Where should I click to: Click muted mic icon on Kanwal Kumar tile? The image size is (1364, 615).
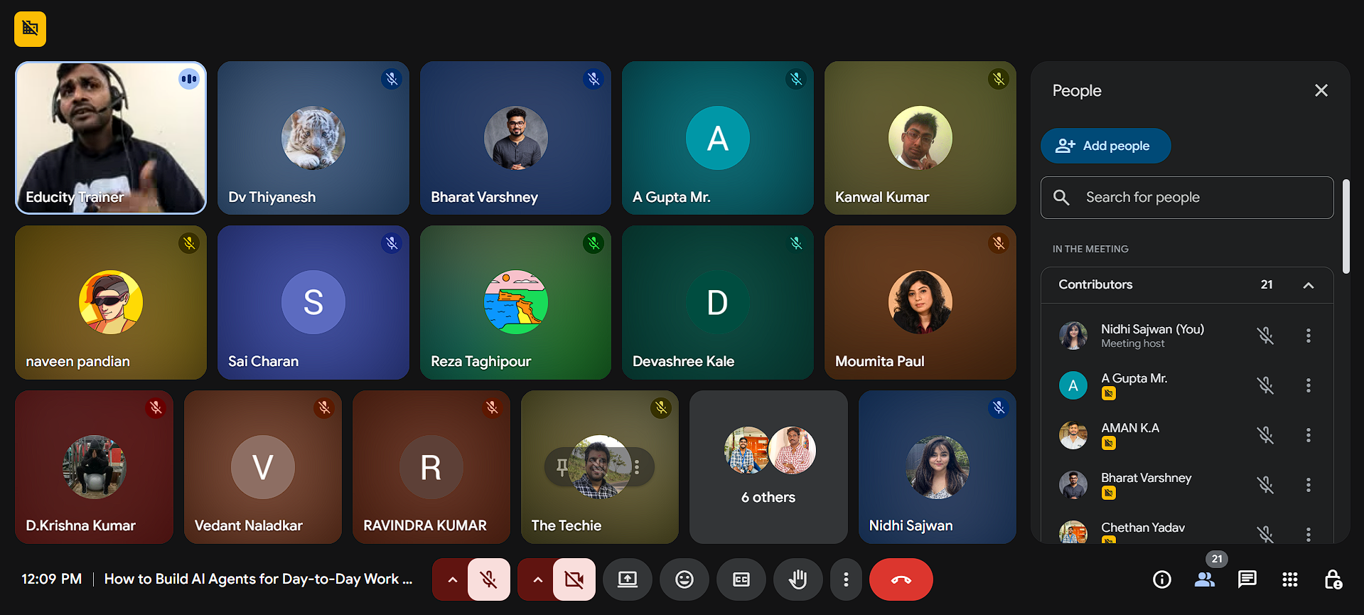click(999, 79)
